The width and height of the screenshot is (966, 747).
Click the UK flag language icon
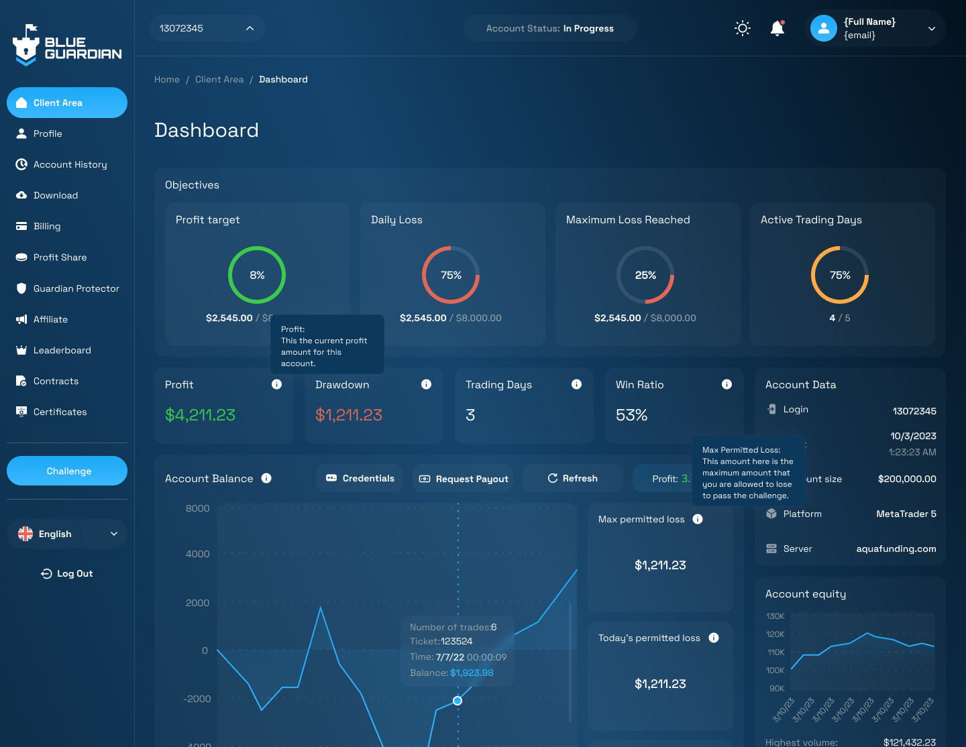(25, 534)
